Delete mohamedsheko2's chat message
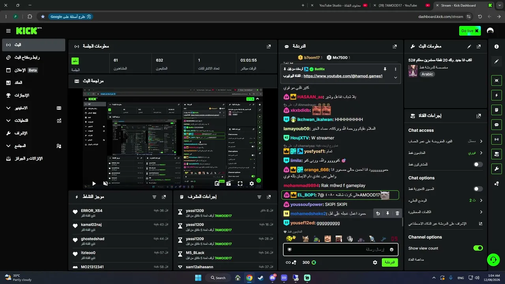Screen dimensions: 505x284 tap(397, 213)
